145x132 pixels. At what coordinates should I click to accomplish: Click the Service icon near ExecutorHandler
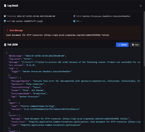(x=74, y=16)
